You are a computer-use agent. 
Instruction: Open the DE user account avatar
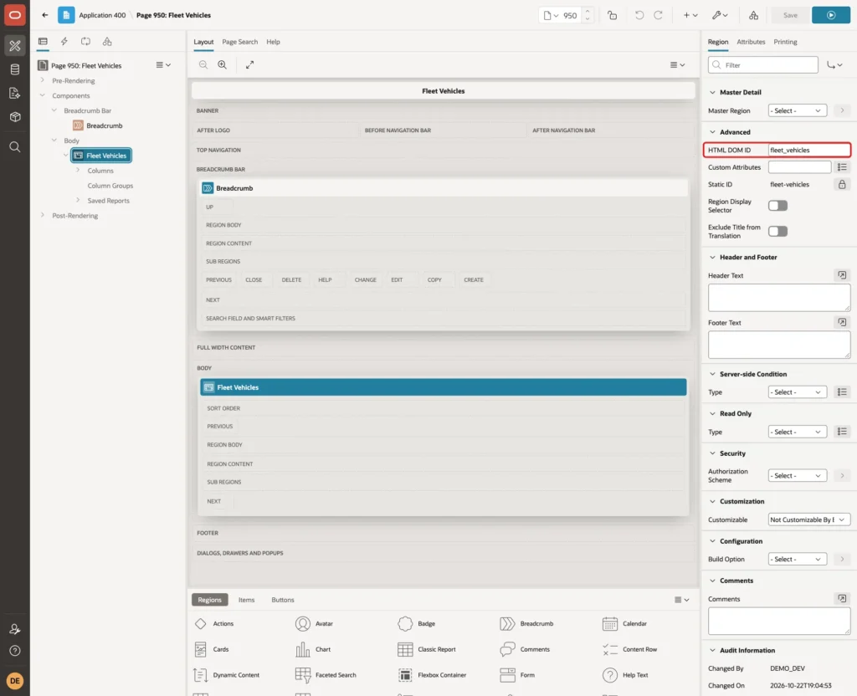(15, 681)
